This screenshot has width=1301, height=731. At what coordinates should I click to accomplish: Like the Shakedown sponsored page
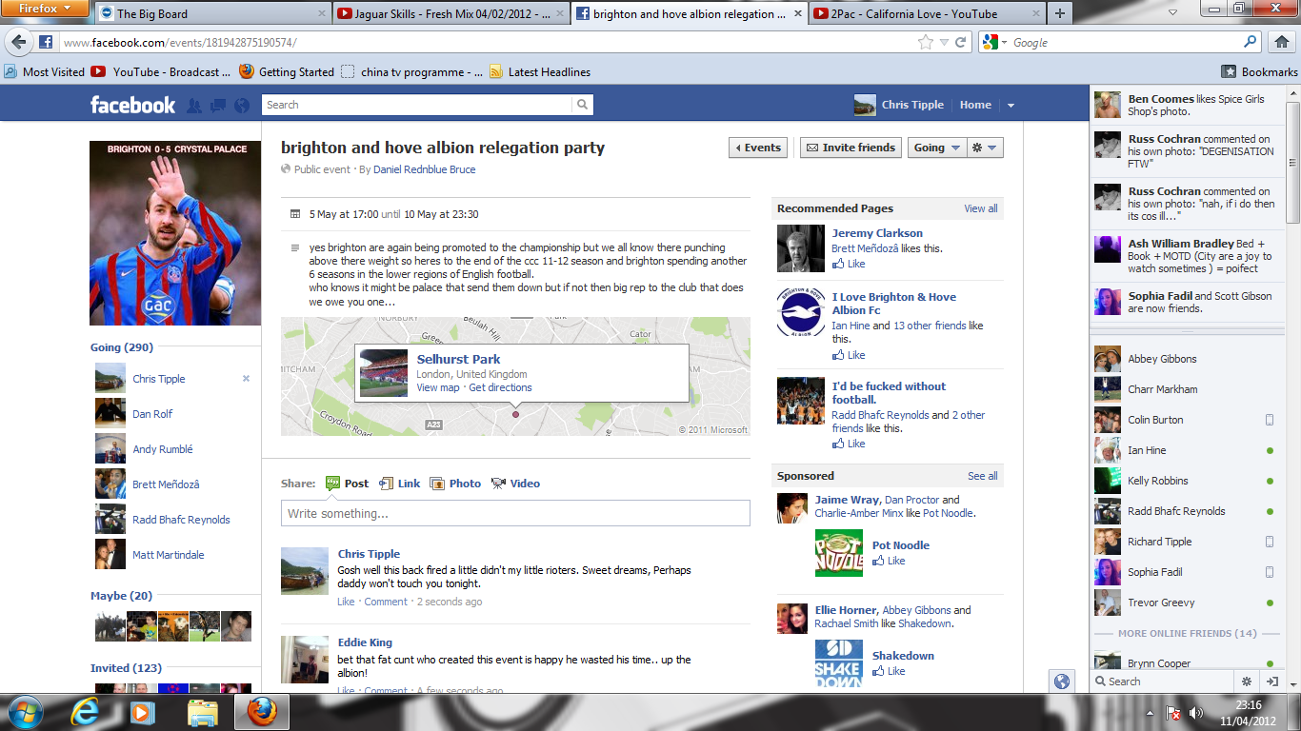click(x=889, y=671)
